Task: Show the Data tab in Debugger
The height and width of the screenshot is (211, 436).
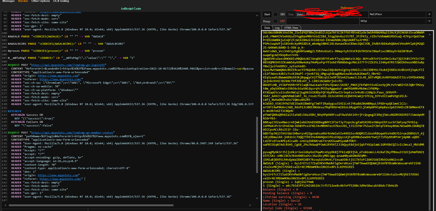Action: (x=267, y=28)
